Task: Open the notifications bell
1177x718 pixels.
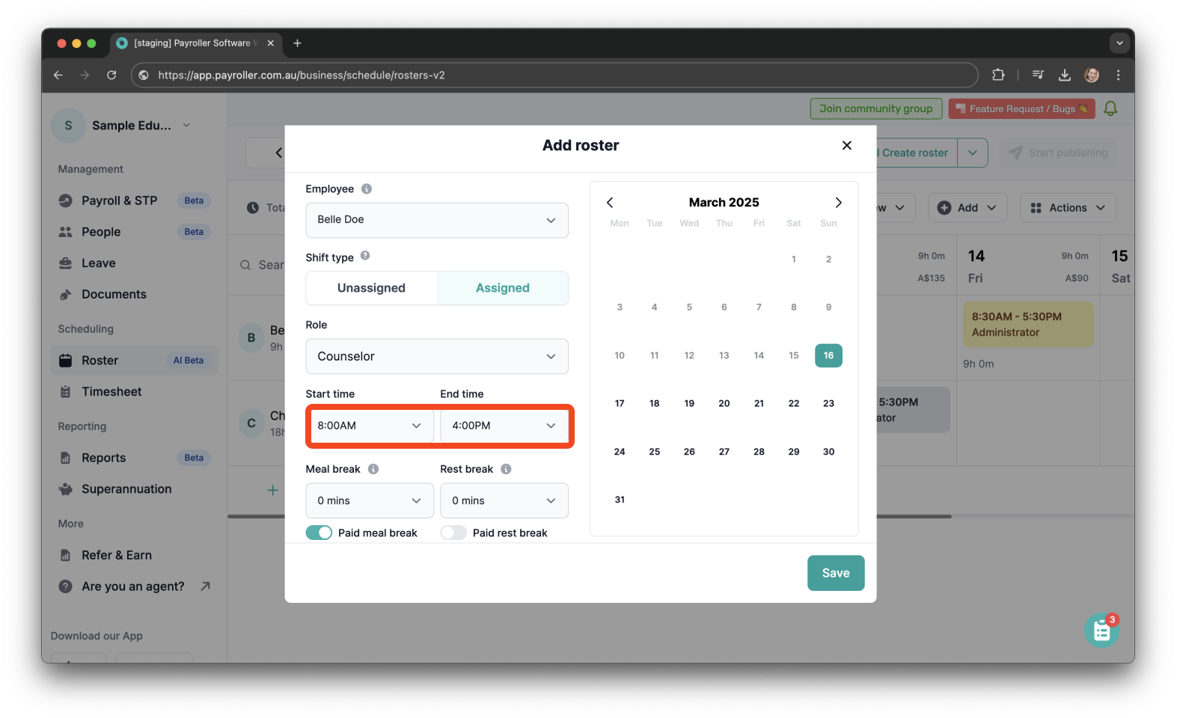Action: 1110,108
